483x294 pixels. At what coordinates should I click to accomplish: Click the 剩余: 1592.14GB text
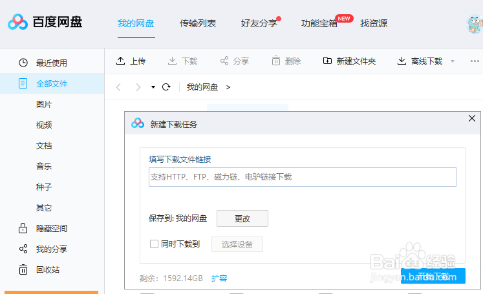171,278
